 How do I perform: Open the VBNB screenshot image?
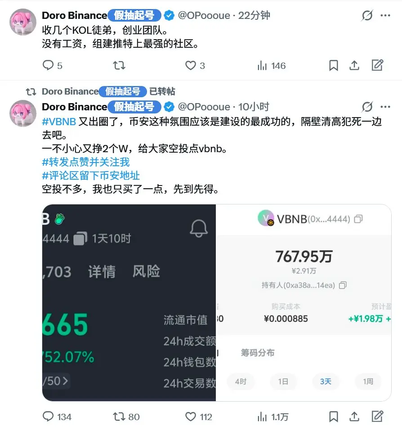pos(217,303)
